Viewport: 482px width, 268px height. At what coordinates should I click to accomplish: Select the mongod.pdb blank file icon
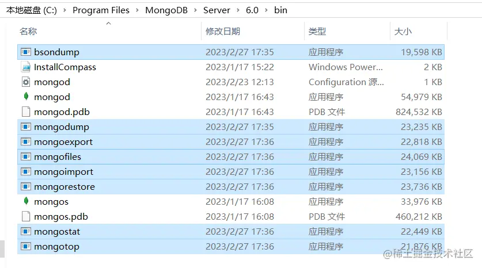tap(25, 112)
